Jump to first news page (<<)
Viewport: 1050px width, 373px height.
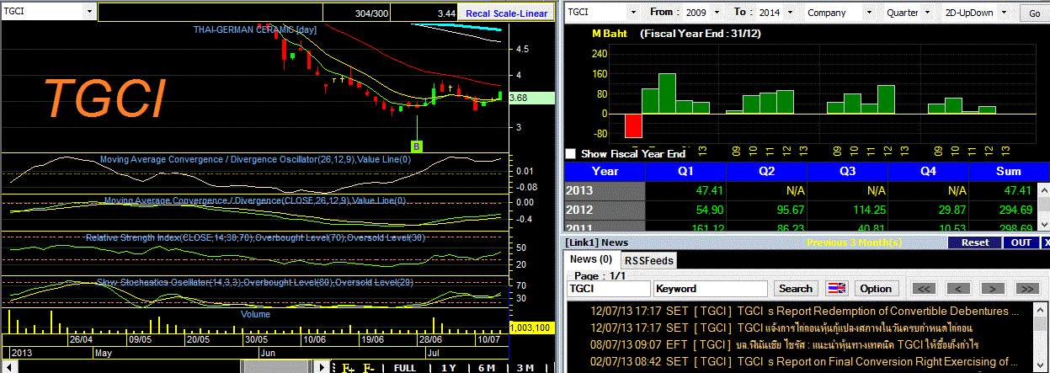coord(925,288)
